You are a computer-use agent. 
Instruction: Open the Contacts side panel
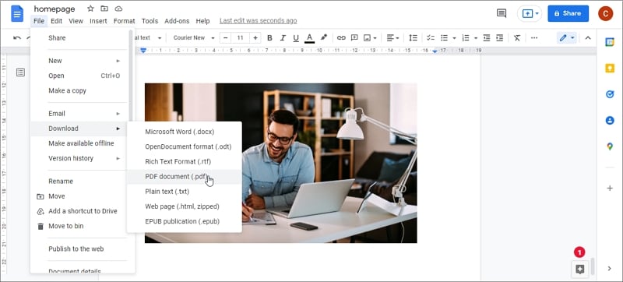click(610, 120)
